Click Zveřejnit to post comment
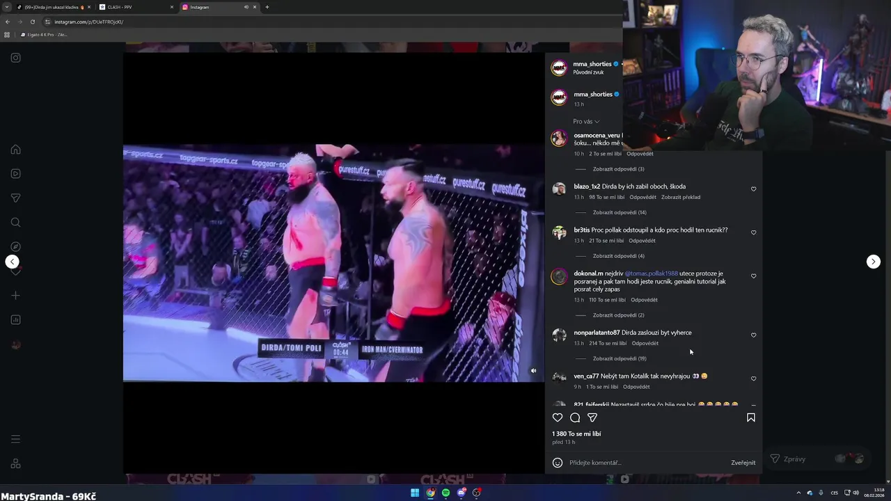 (x=743, y=463)
